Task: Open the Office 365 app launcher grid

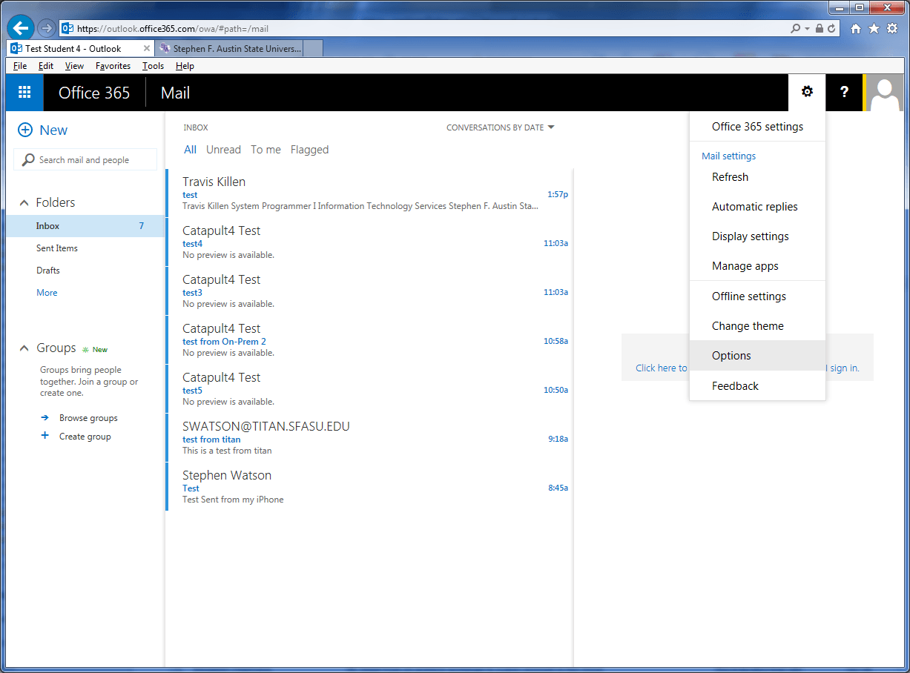Action: point(24,93)
